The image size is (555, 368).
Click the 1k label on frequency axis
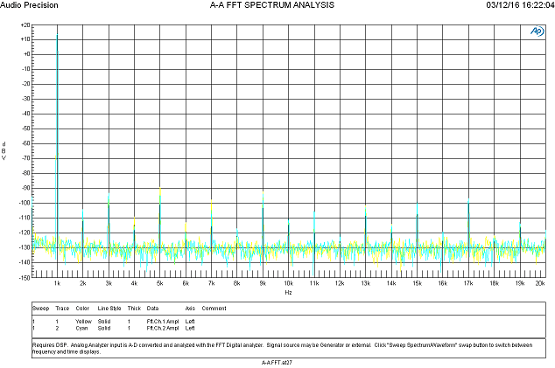pos(57,283)
